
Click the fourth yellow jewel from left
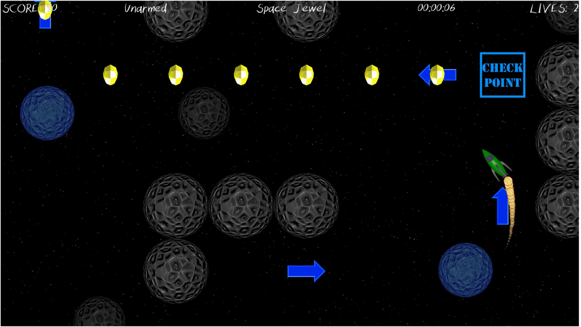(306, 75)
